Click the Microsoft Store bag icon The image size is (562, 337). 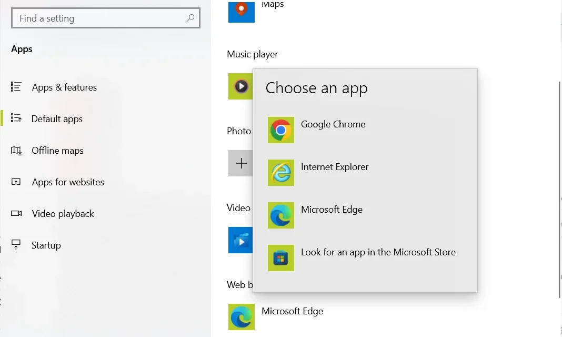click(x=280, y=258)
